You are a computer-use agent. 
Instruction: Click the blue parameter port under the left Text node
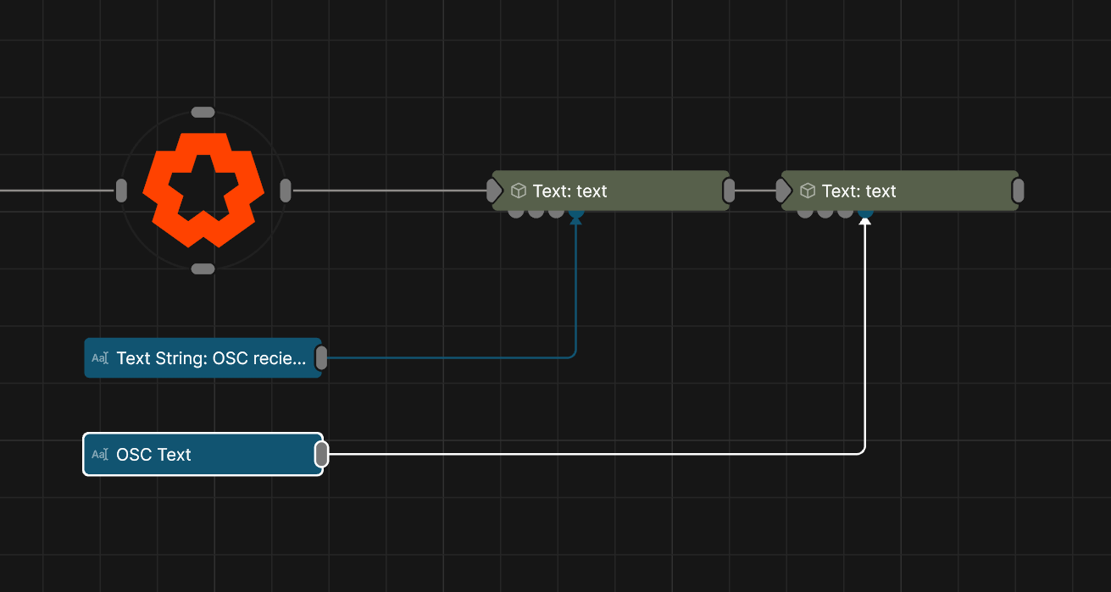click(x=576, y=213)
